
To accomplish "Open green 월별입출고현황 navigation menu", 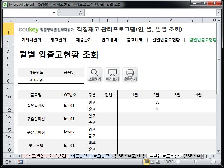I will point(203,40).
